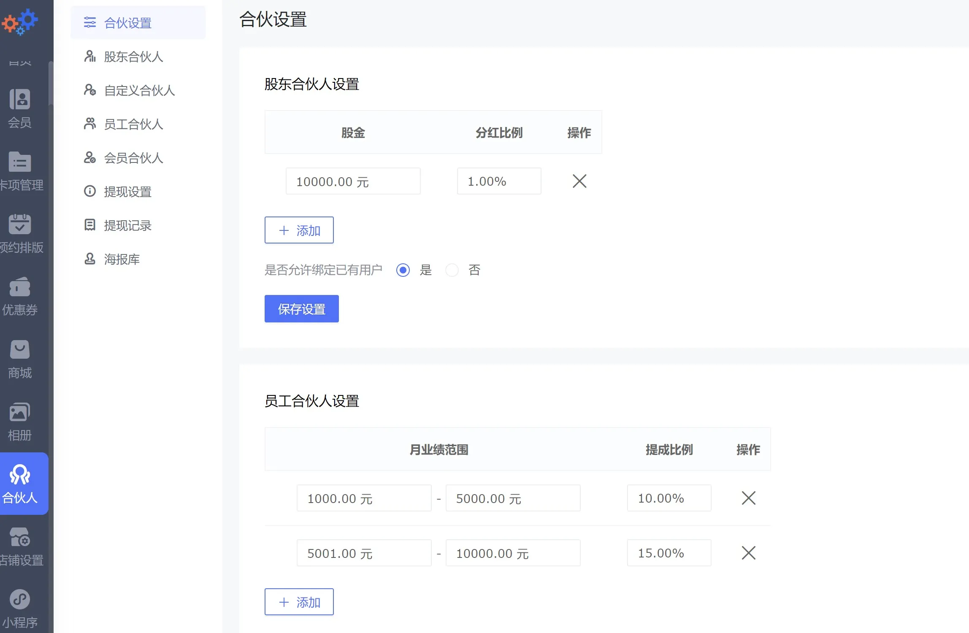Viewport: 969px width, 633px height.
Task: Go to 自定义合伙人 menu item
Action: pos(138,90)
